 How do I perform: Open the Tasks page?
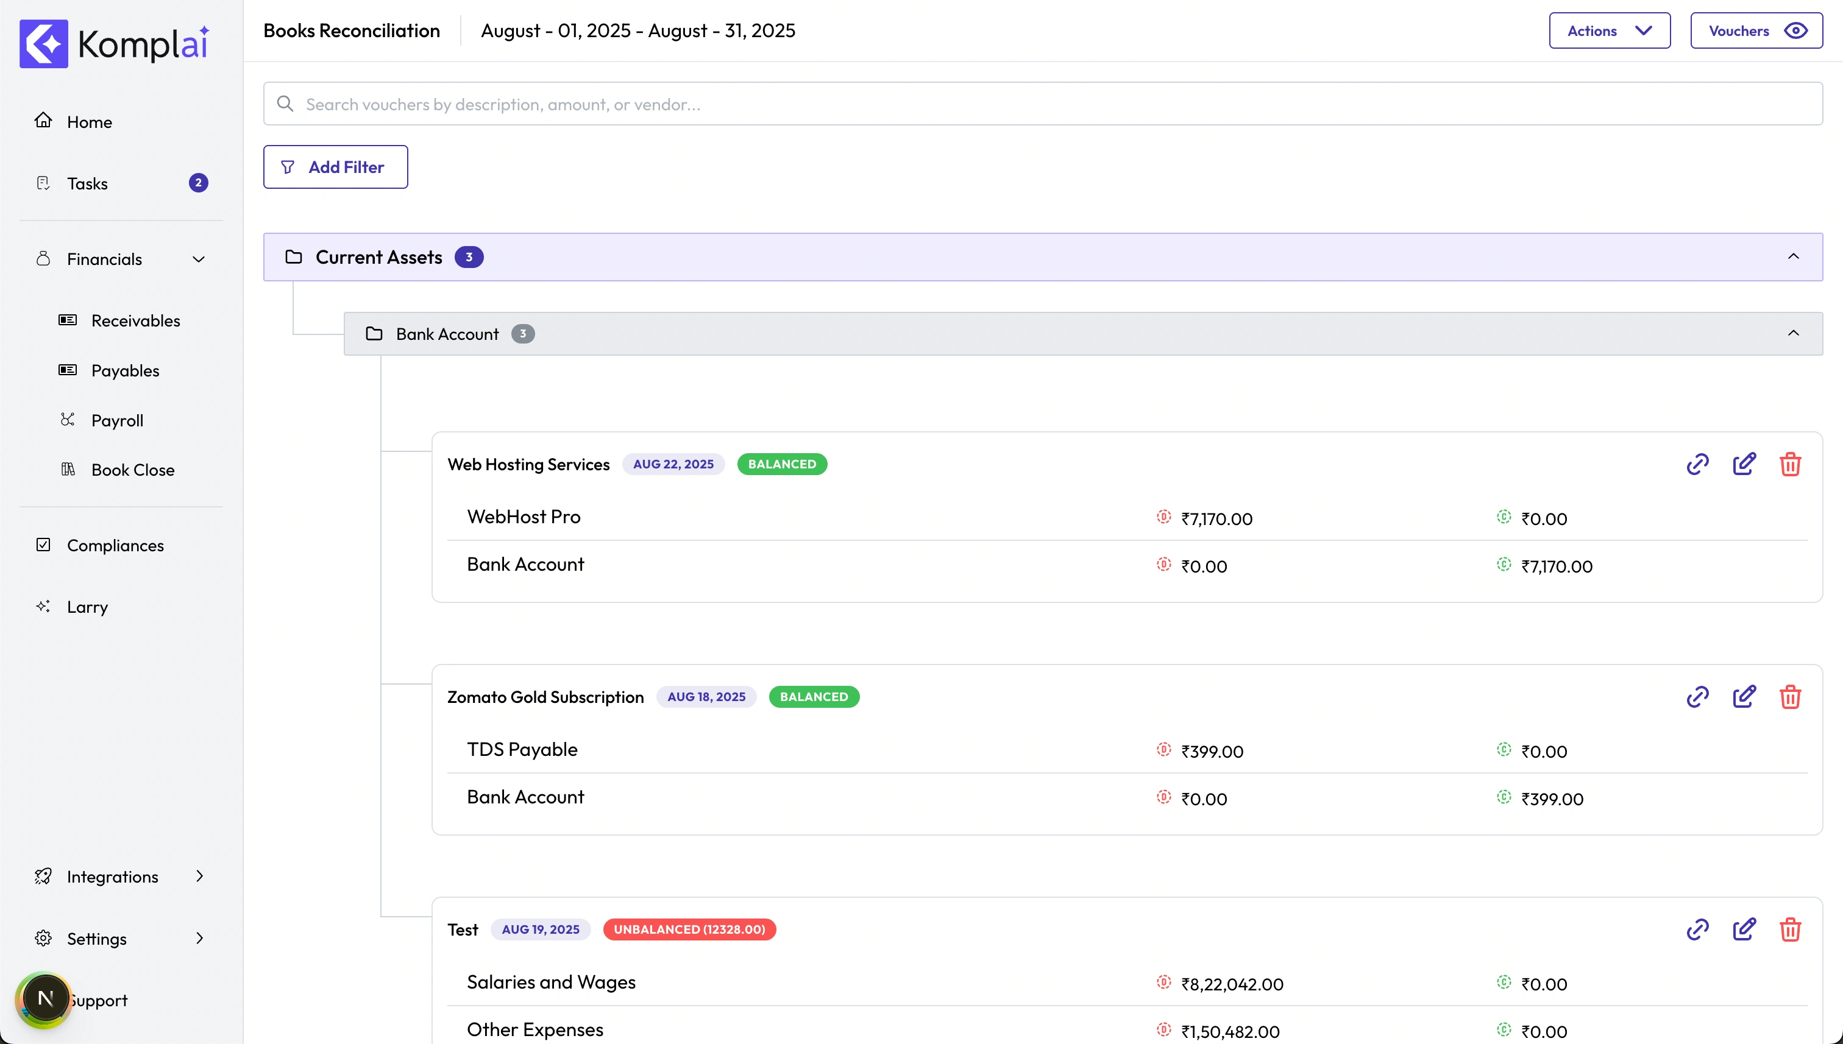tap(88, 183)
